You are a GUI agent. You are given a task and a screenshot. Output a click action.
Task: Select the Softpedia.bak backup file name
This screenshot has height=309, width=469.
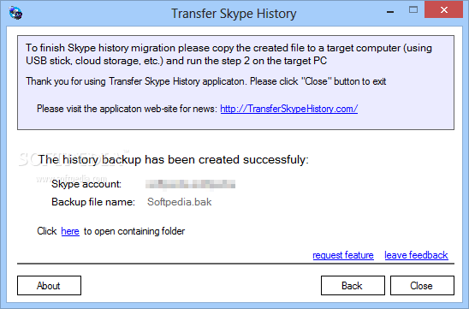tap(180, 202)
